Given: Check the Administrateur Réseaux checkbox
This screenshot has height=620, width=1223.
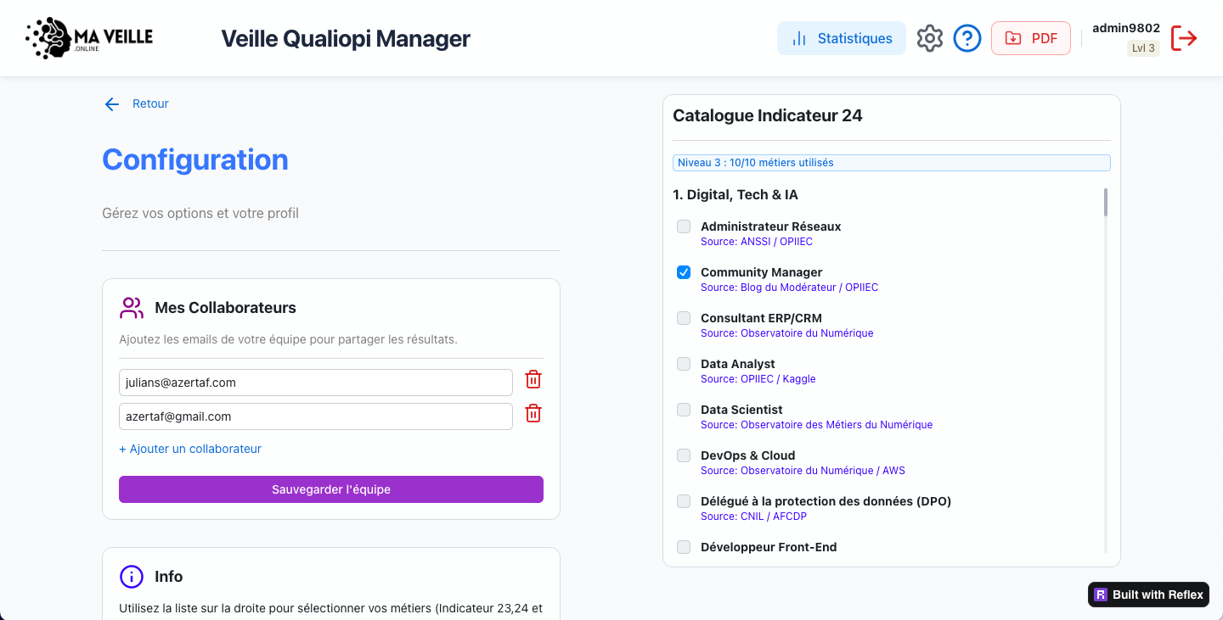Looking at the screenshot, I should point(684,226).
